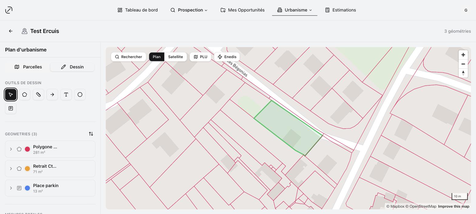Toggle the Enedis map layer
The width and height of the screenshot is (476, 214).
(227, 57)
